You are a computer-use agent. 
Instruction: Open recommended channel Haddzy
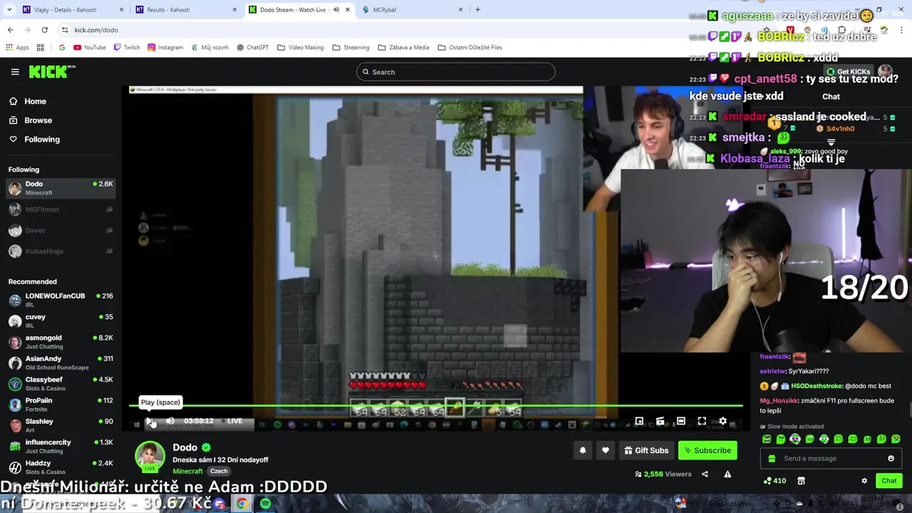61,467
